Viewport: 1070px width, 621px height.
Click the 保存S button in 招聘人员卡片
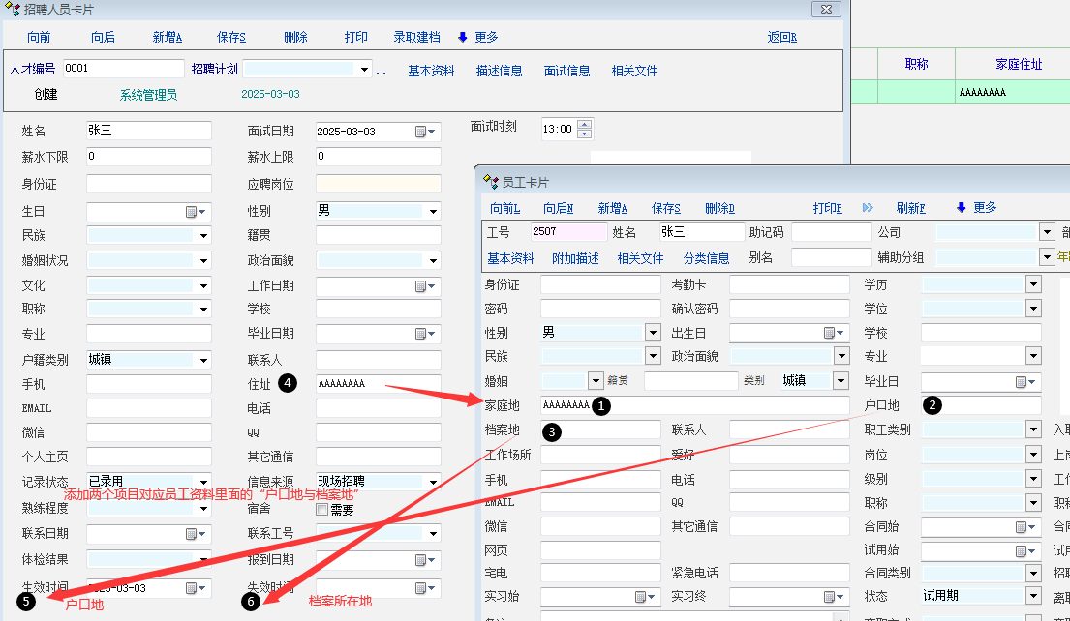[231, 38]
